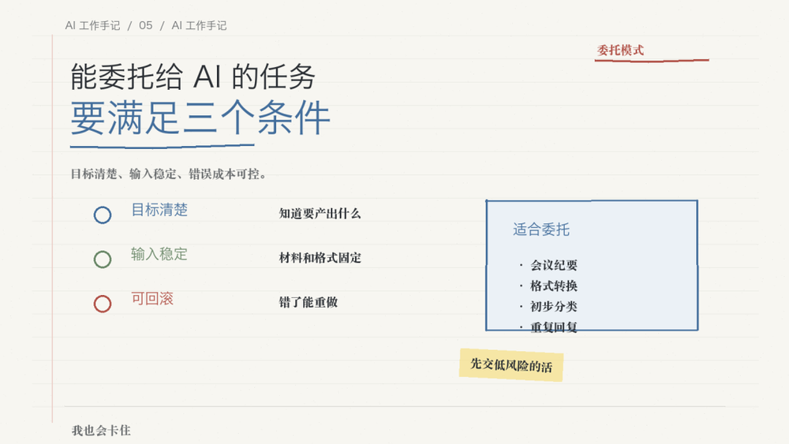The height and width of the screenshot is (444, 789).
Task: Select the 适合委托 box heading
Action: 541,229
